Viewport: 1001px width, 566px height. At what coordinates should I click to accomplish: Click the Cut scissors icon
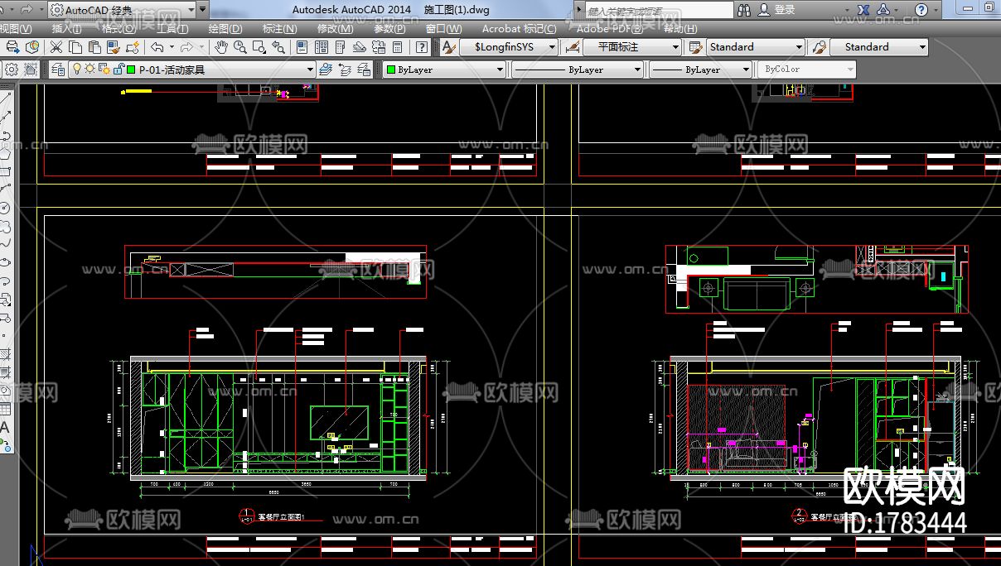(56, 47)
